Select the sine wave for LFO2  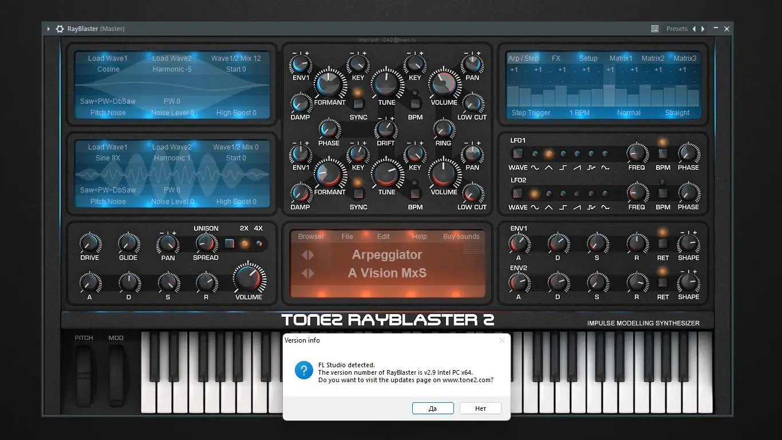tap(535, 193)
